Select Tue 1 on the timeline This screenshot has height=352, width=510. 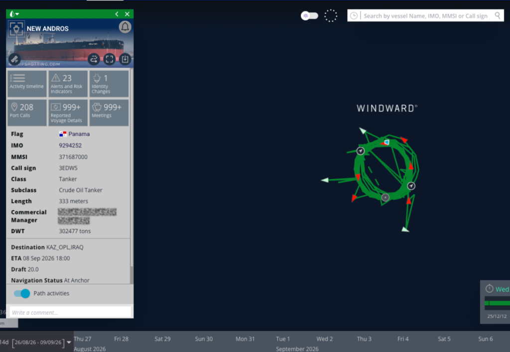tap(283, 339)
